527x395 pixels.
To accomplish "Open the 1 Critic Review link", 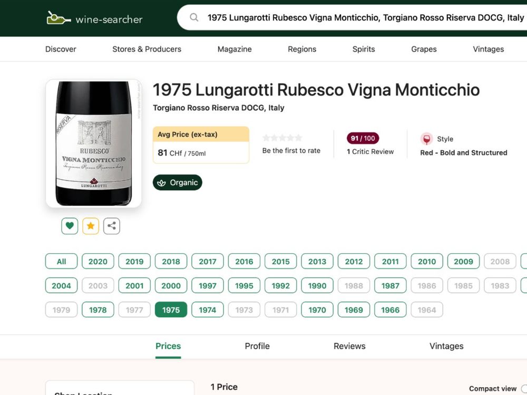I will (371, 151).
